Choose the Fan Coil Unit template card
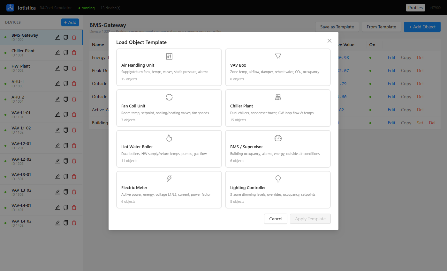 169,108
